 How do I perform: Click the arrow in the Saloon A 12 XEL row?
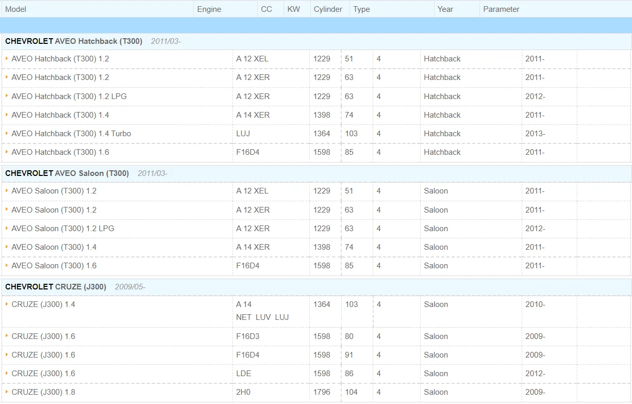(7, 190)
